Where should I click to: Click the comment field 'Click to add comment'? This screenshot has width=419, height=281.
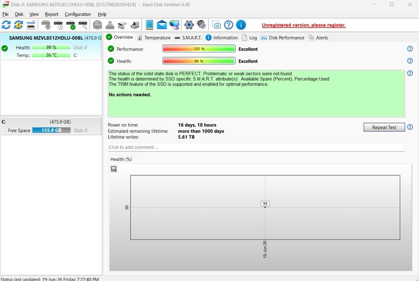(x=256, y=147)
